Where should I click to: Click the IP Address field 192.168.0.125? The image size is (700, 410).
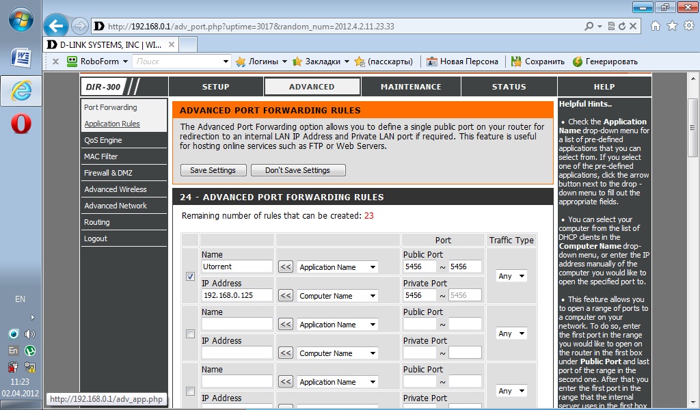coord(237,295)
